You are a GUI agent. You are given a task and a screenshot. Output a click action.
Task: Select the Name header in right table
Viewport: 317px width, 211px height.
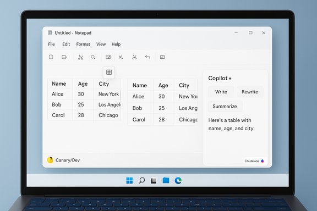(140, 85)
